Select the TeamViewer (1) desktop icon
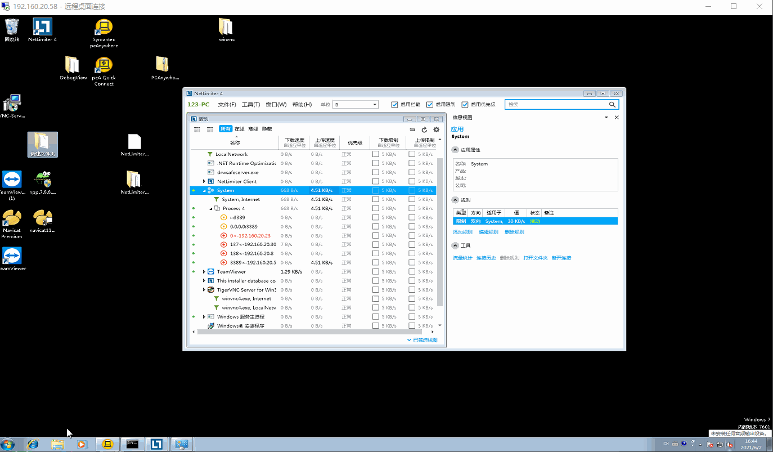The height and width of the screenshot is (452, 773). coord(12,186)
